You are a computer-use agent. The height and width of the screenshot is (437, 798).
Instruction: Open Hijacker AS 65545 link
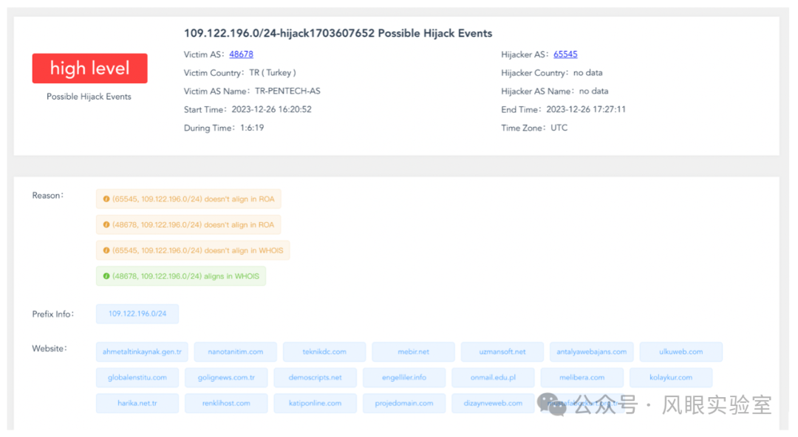(565, 55)
